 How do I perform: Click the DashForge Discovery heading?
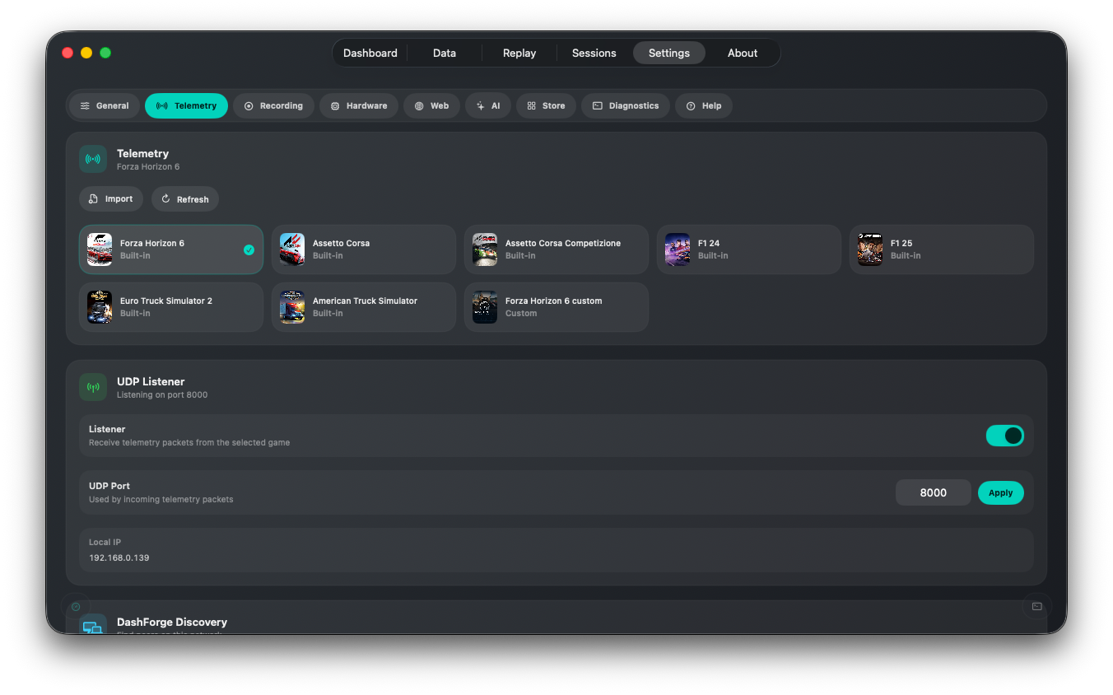[172, 622]
